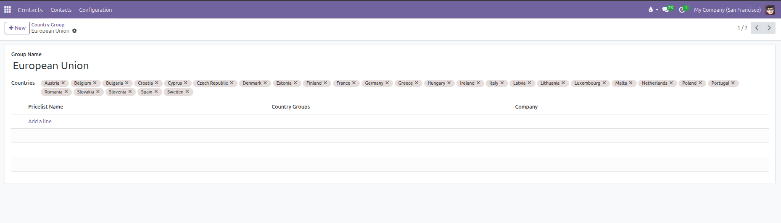Remove the France tag
Screen dimensions: 781x223
coord(354,83)
